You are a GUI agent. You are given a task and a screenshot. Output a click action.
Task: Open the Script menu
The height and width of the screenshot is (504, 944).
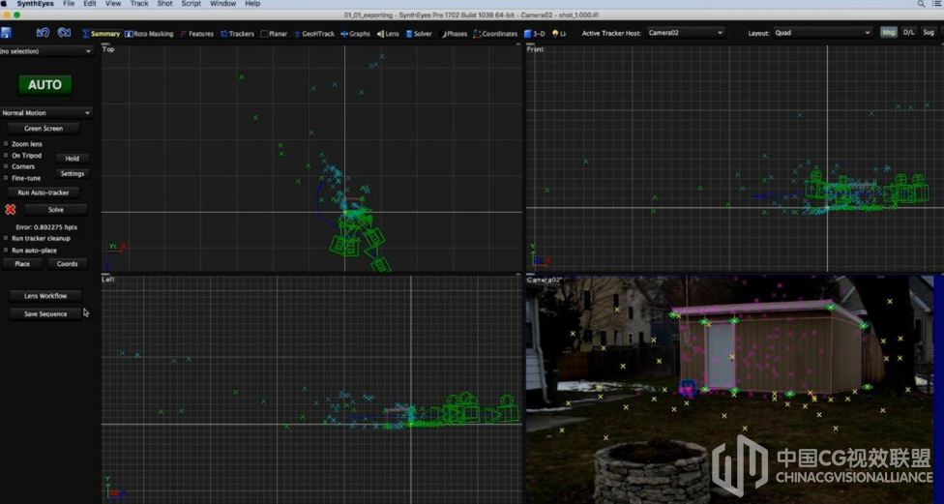192,4
